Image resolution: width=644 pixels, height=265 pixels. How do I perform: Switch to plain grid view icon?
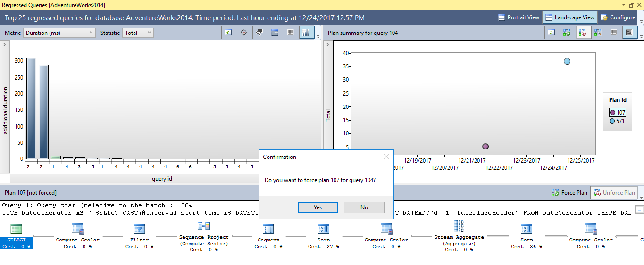(291, 33)
